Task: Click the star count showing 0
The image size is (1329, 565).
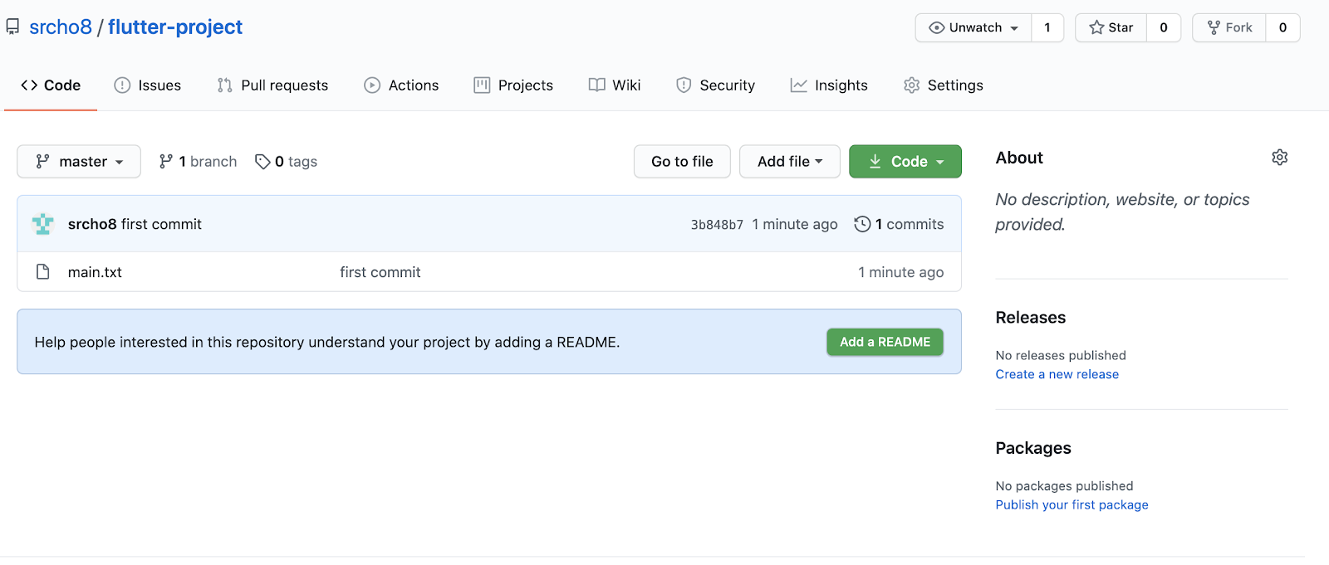Action: point(1164,27)
